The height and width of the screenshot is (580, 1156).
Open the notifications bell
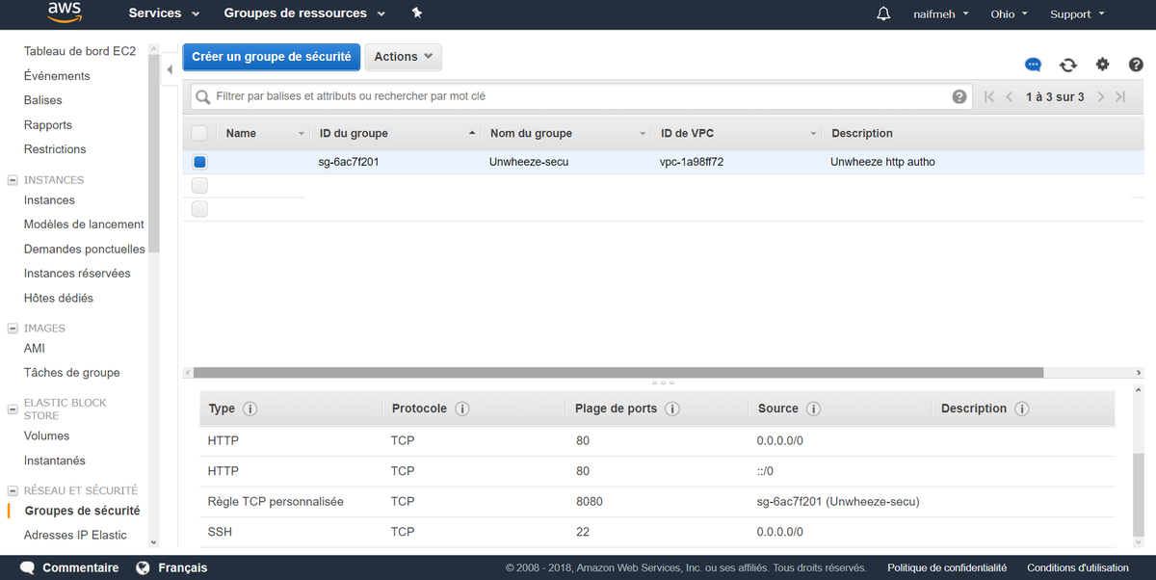click(x=883, y=14)
